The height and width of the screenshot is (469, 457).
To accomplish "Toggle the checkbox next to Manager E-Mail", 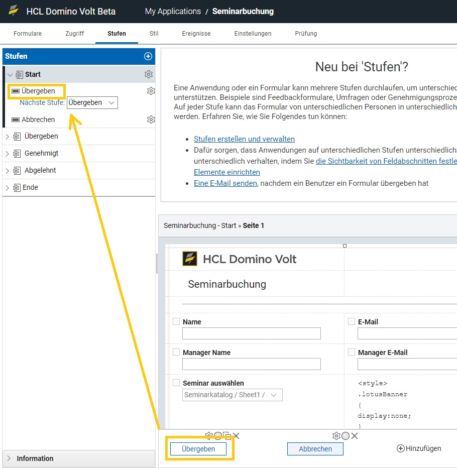I will point(352,352).
